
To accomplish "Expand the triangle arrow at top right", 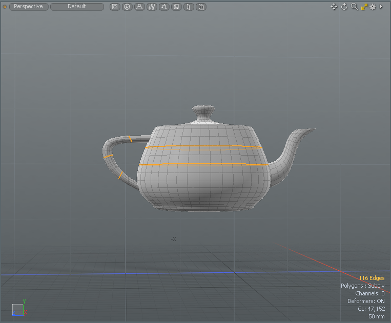I will pos(381,7).
